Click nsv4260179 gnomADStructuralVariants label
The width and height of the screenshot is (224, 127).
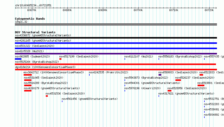point(52,88)
